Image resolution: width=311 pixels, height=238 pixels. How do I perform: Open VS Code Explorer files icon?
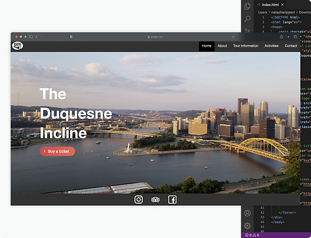247,7
